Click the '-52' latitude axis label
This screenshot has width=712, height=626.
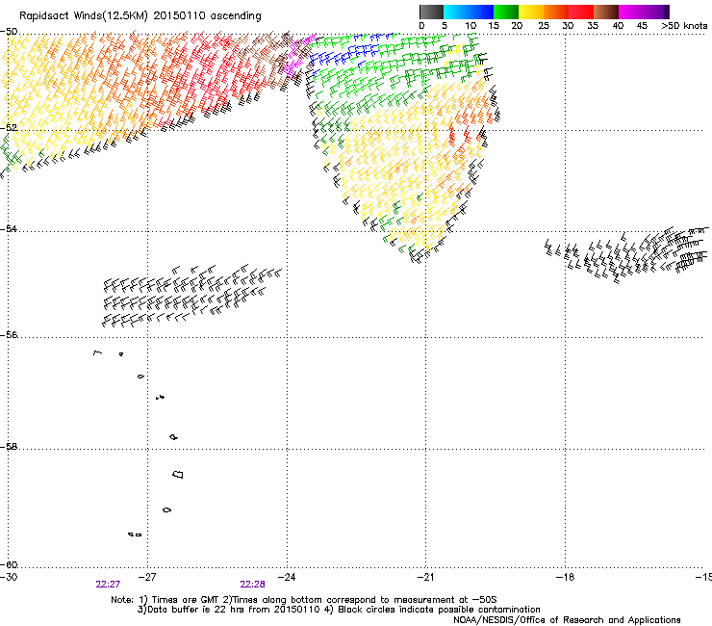[9, 128]
